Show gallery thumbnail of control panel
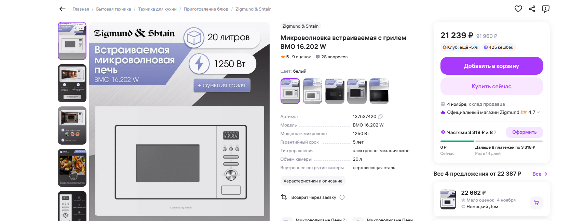Screen dimensions: 571x221 [x=72, y=206]
